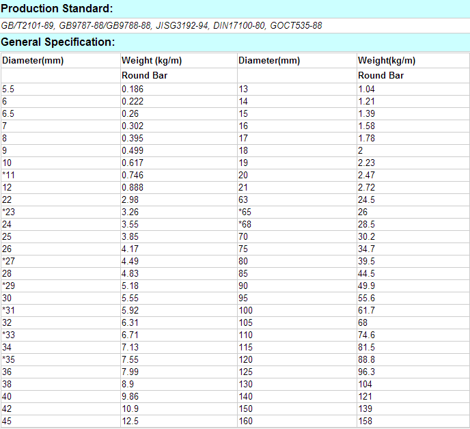Select the *35 diameter cell
Screen dimensions: 470x429
pyautogui.click(x=8, y=359)
